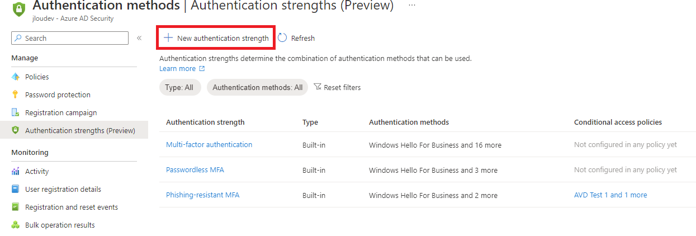The width and height of the screenshot is (696, 236).
Task: Select Registration and reset events menu item
Action: [x=72, y=207]
